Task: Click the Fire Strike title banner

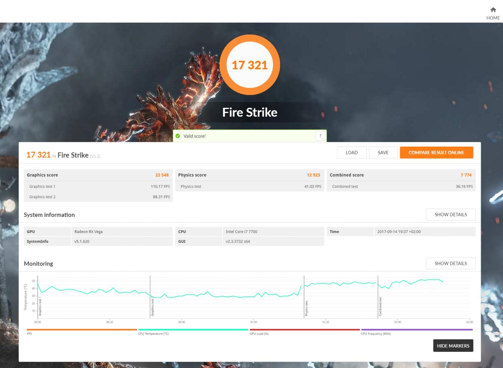Action: click(x=250, y=112)
